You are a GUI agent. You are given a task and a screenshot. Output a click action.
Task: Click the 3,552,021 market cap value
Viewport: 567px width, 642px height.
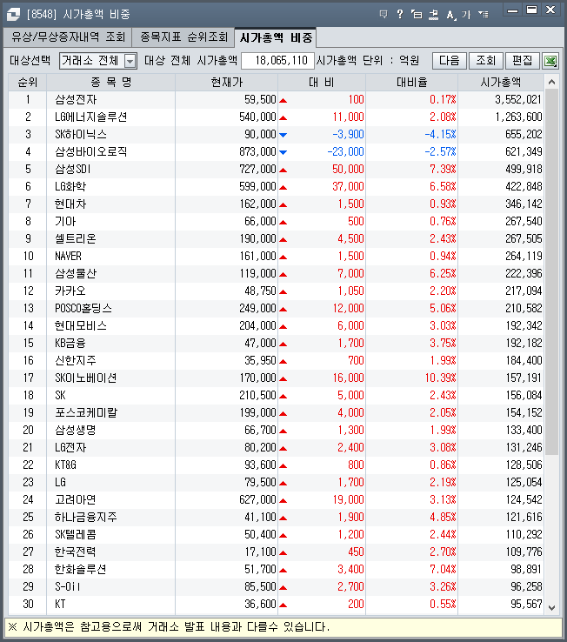coord(518,100)
